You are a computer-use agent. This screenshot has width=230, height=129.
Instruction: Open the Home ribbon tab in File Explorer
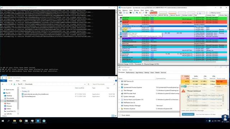click(10, 81)
